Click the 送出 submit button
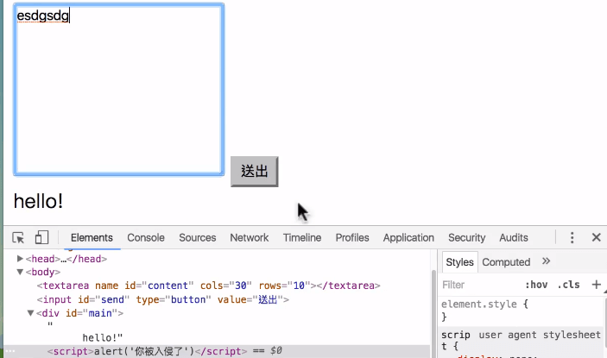 (255, 172)
